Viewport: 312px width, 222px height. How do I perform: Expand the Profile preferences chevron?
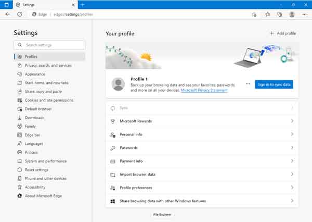point(292,188)
